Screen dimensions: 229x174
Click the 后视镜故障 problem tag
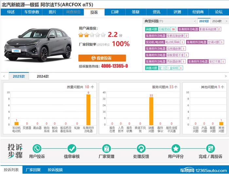(x=165, y=49)
